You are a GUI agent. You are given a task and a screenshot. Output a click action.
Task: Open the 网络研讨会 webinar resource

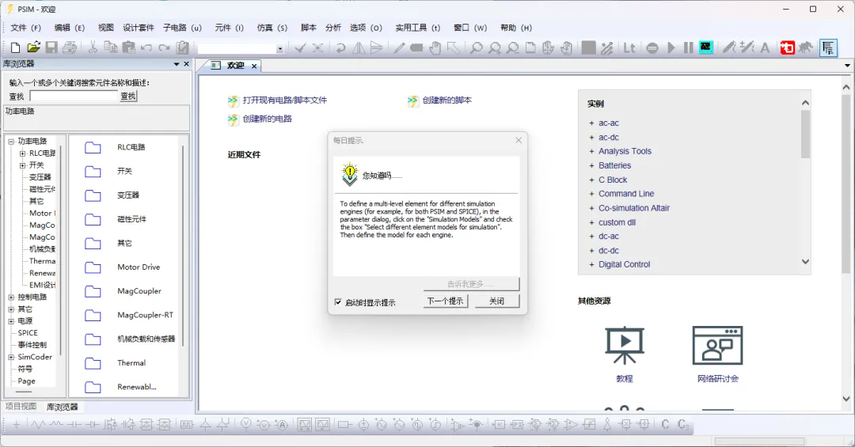pos(717,354)
